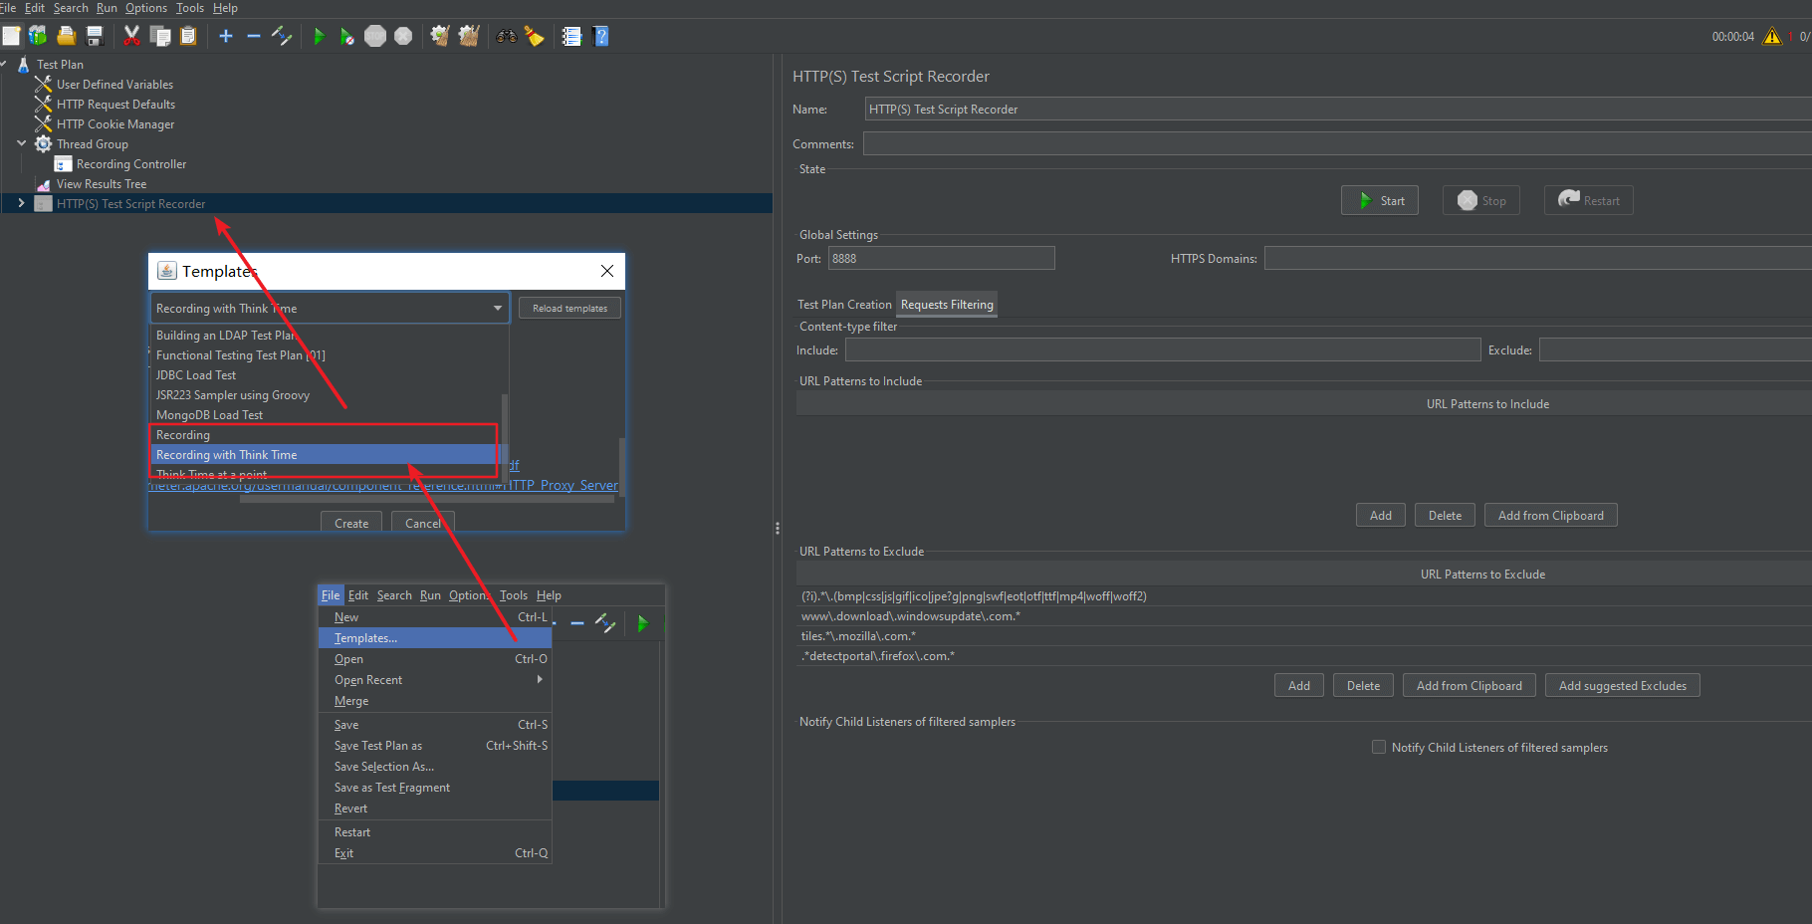1812x924 pixels.
Task: Open the Tools menu in top bar
Action: pos(190,8)
